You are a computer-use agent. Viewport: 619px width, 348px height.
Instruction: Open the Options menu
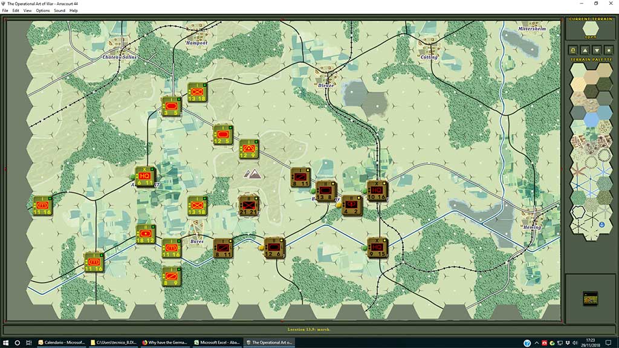(x=43, y=11)
